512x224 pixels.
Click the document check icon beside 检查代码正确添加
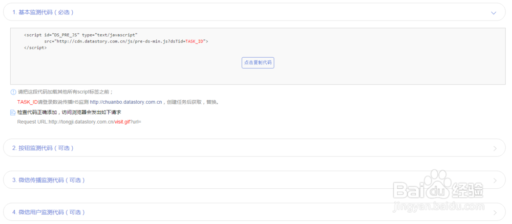13,113
